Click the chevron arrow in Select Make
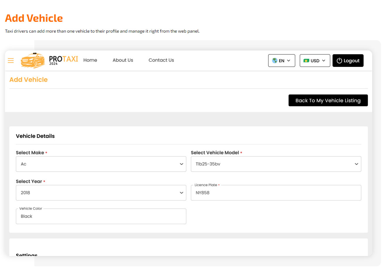Image resolution: width=386 pixels, height=278 pixels. coord(181,164)
